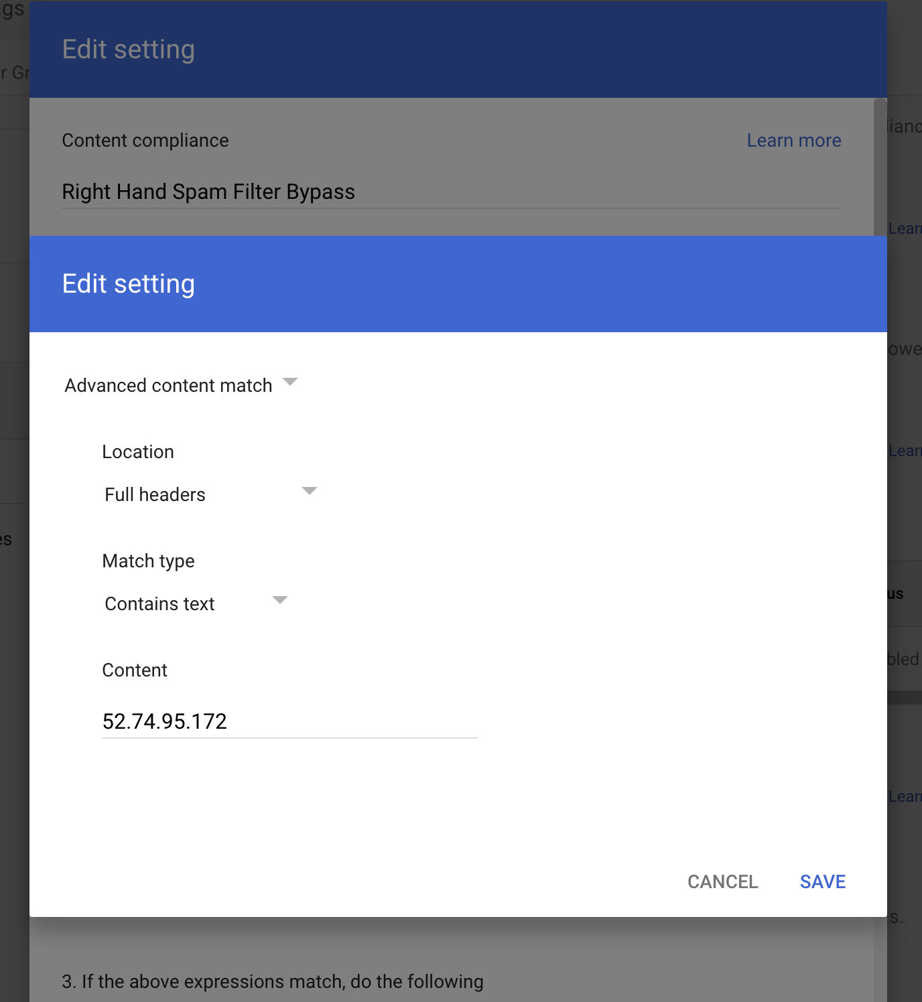Click the front Edit setting blue title bar
Screen dimensions: 922x1002
pyautogui.click(x=458, y=284)
